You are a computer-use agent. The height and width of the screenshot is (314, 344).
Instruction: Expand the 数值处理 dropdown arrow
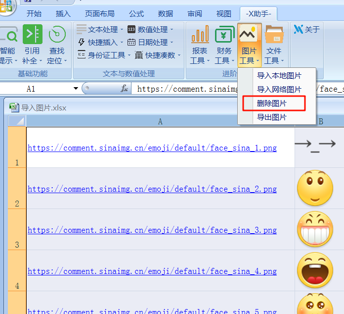tap(172, 29)
